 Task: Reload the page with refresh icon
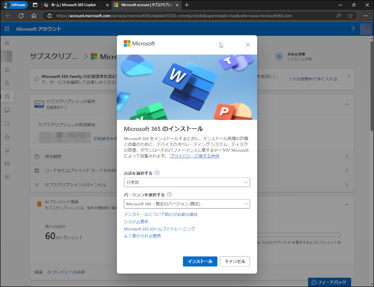[21, 16]
